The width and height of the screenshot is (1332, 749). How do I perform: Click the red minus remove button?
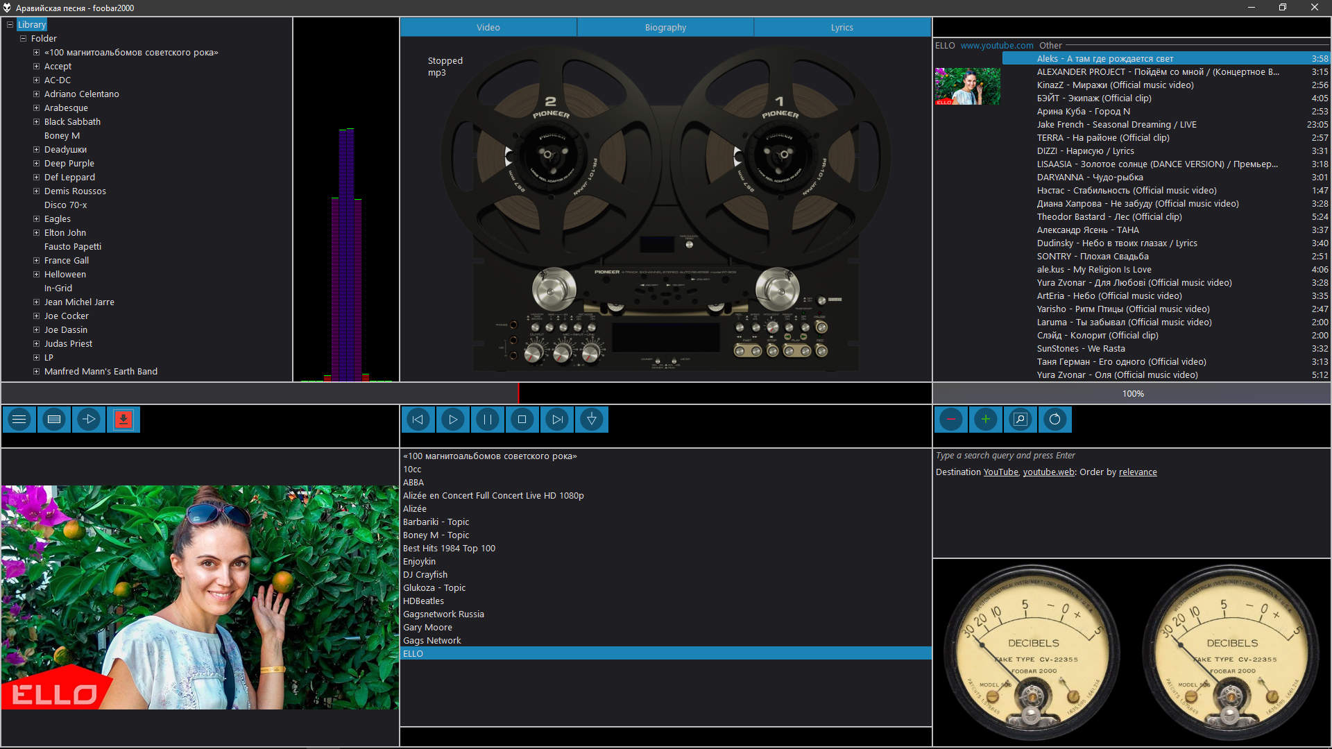(950, 420)
